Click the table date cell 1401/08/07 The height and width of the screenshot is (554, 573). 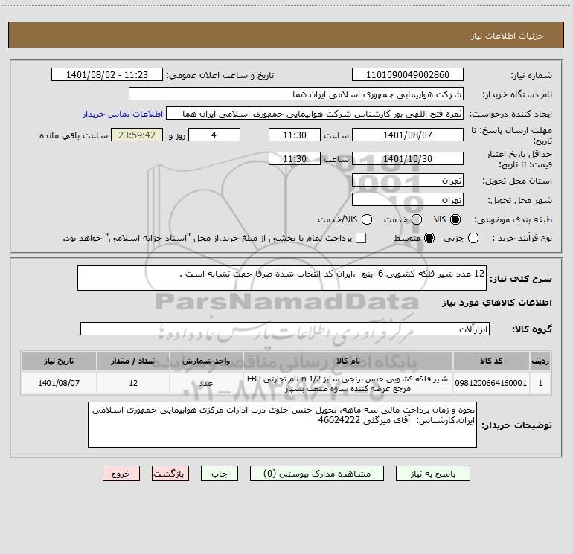tap(59, 383)
